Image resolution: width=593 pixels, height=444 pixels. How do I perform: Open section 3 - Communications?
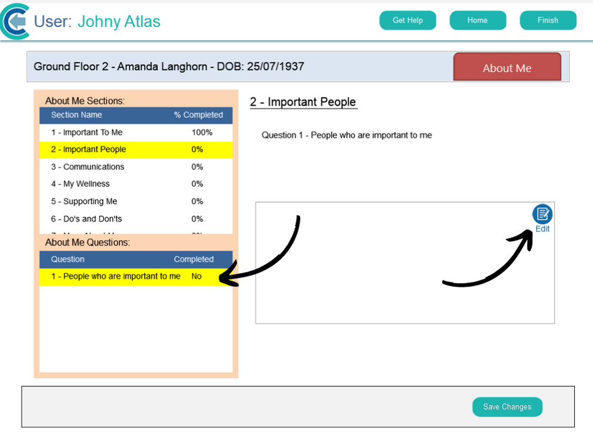pos(87,167)
